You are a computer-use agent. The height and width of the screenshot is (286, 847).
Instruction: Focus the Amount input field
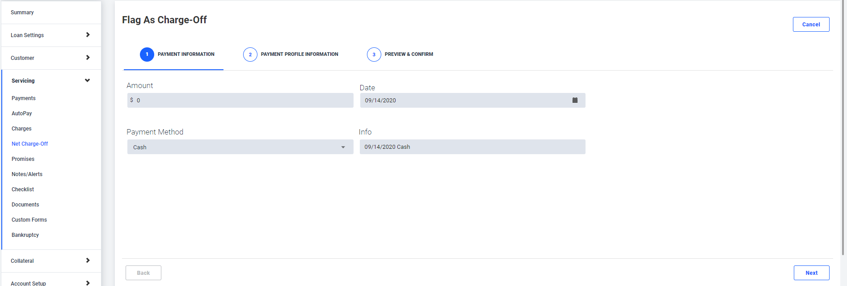click(x=240, y=100)
